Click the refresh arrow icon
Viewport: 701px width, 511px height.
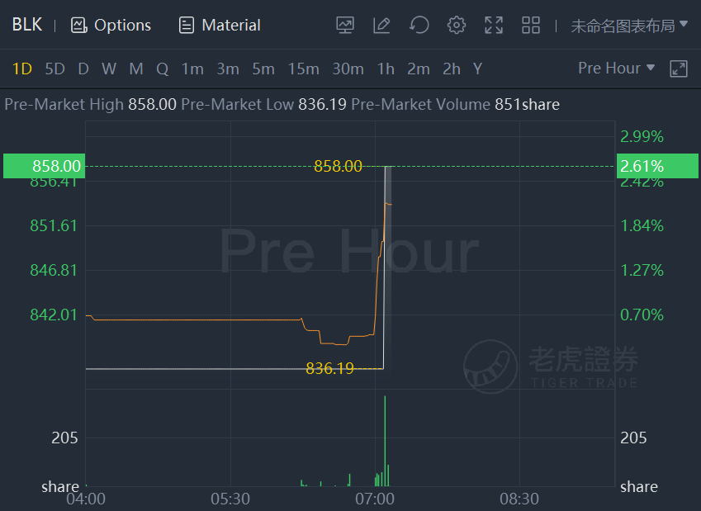coord(419,25)
